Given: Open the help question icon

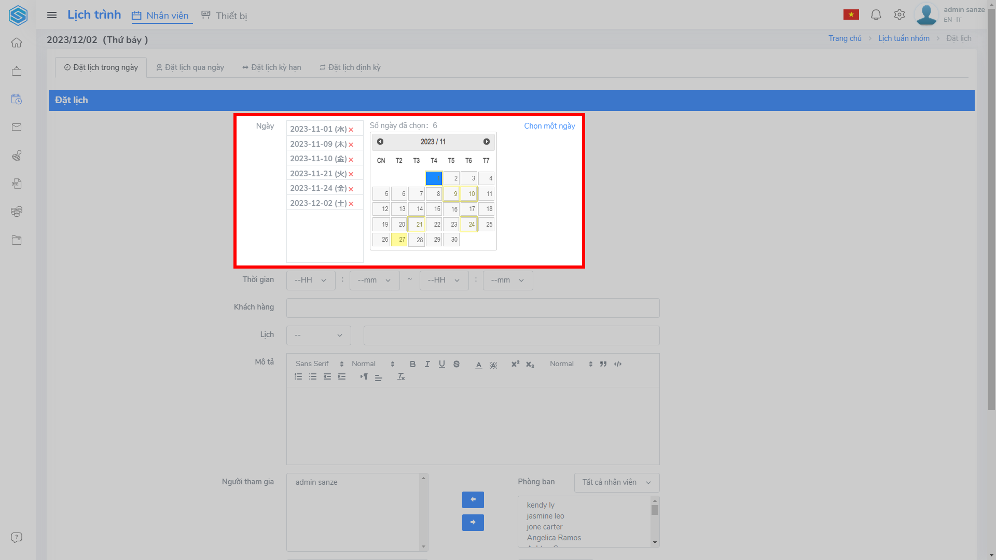Looking at the screenshot, I should tap(17, 538).
